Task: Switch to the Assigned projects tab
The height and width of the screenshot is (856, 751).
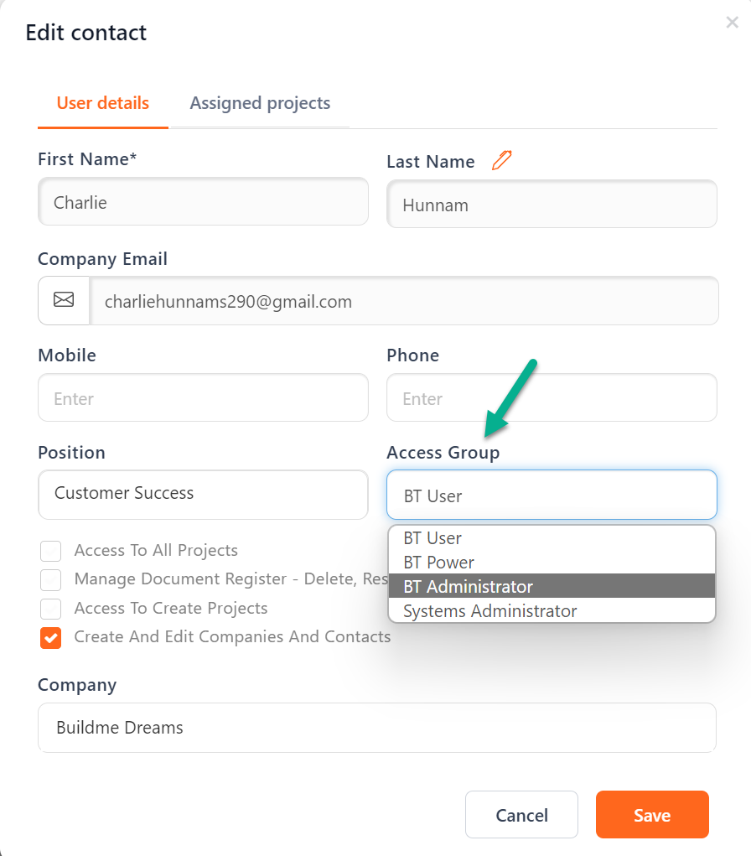Action: 260,102
